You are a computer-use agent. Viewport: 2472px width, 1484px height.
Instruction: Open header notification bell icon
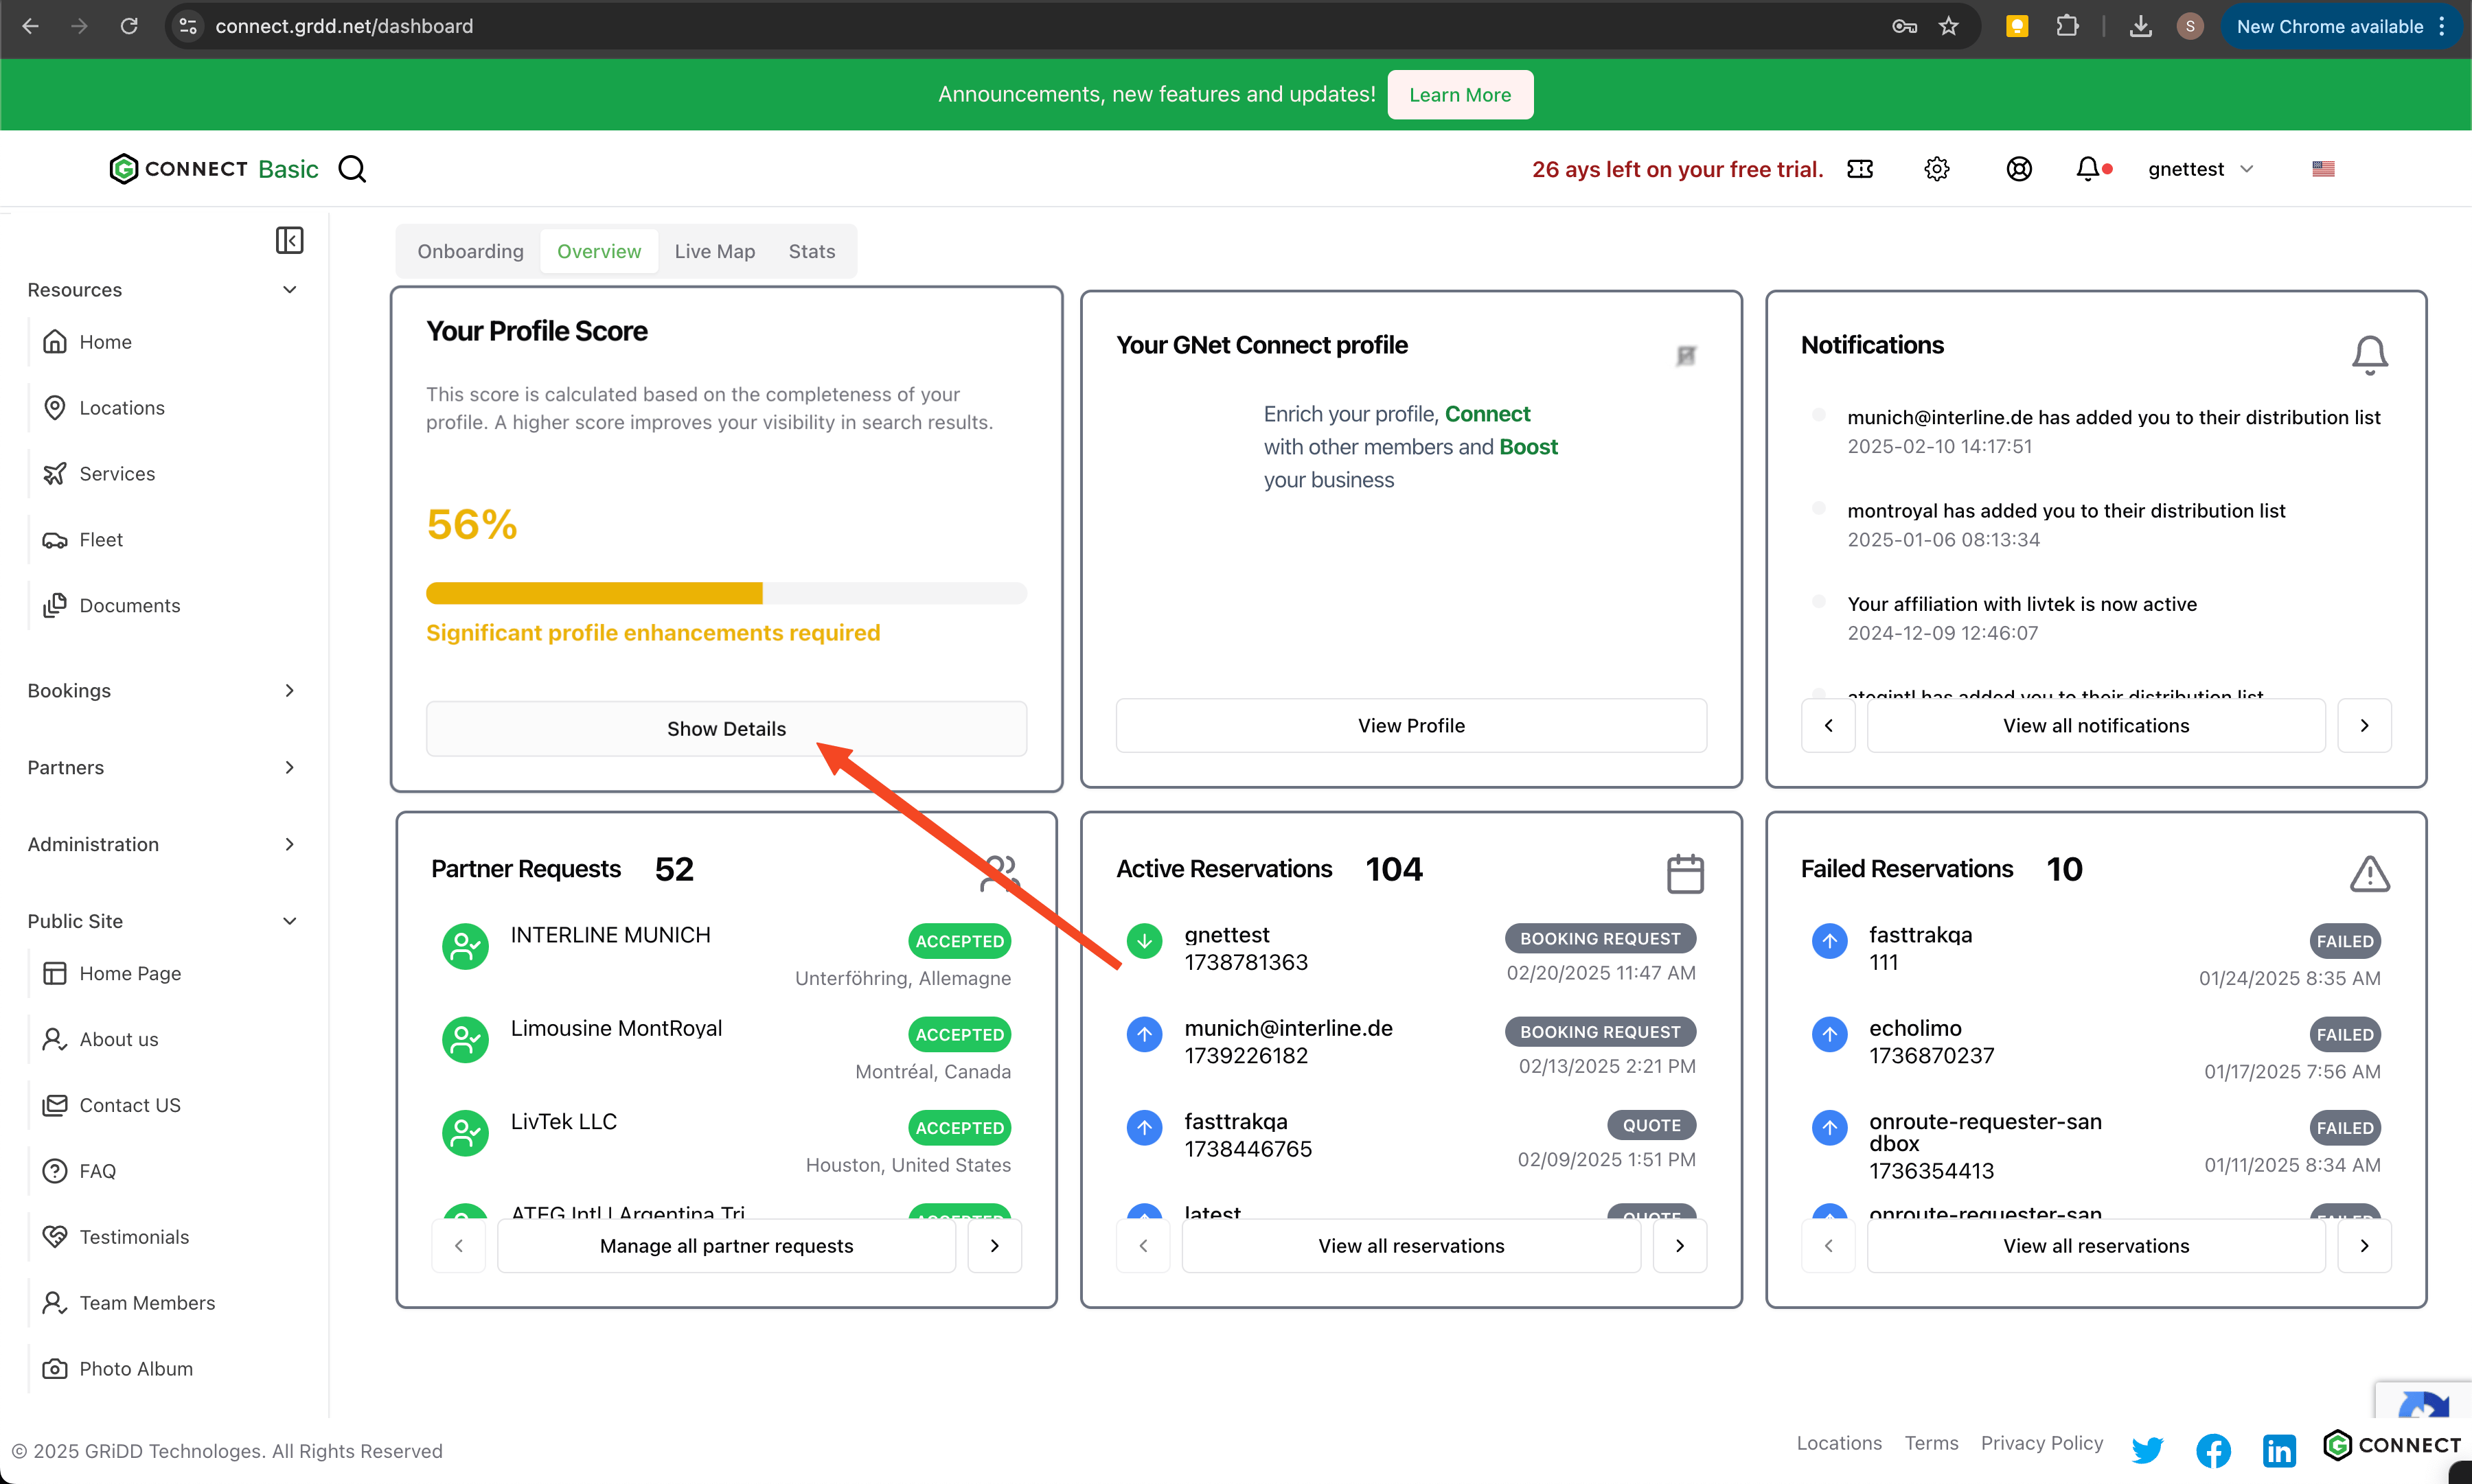click(x=2088, y=169)
